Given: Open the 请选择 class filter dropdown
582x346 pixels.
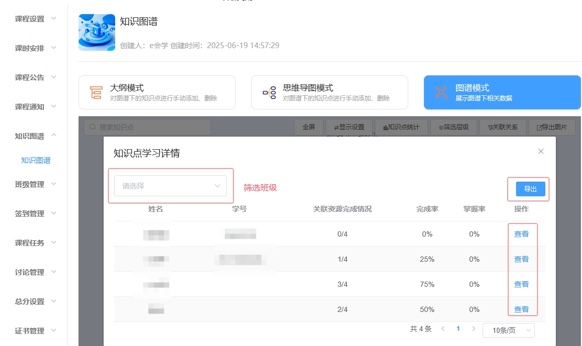Looking at the screenshot, I should point(171,186).
